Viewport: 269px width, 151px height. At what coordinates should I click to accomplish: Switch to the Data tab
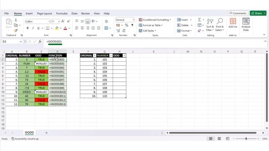(x=74, y=13)
